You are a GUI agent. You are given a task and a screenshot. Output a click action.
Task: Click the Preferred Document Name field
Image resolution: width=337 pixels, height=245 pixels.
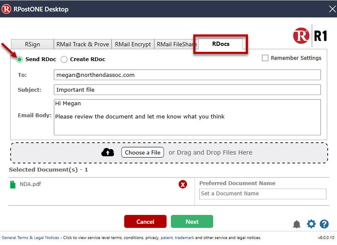(263, 194)
